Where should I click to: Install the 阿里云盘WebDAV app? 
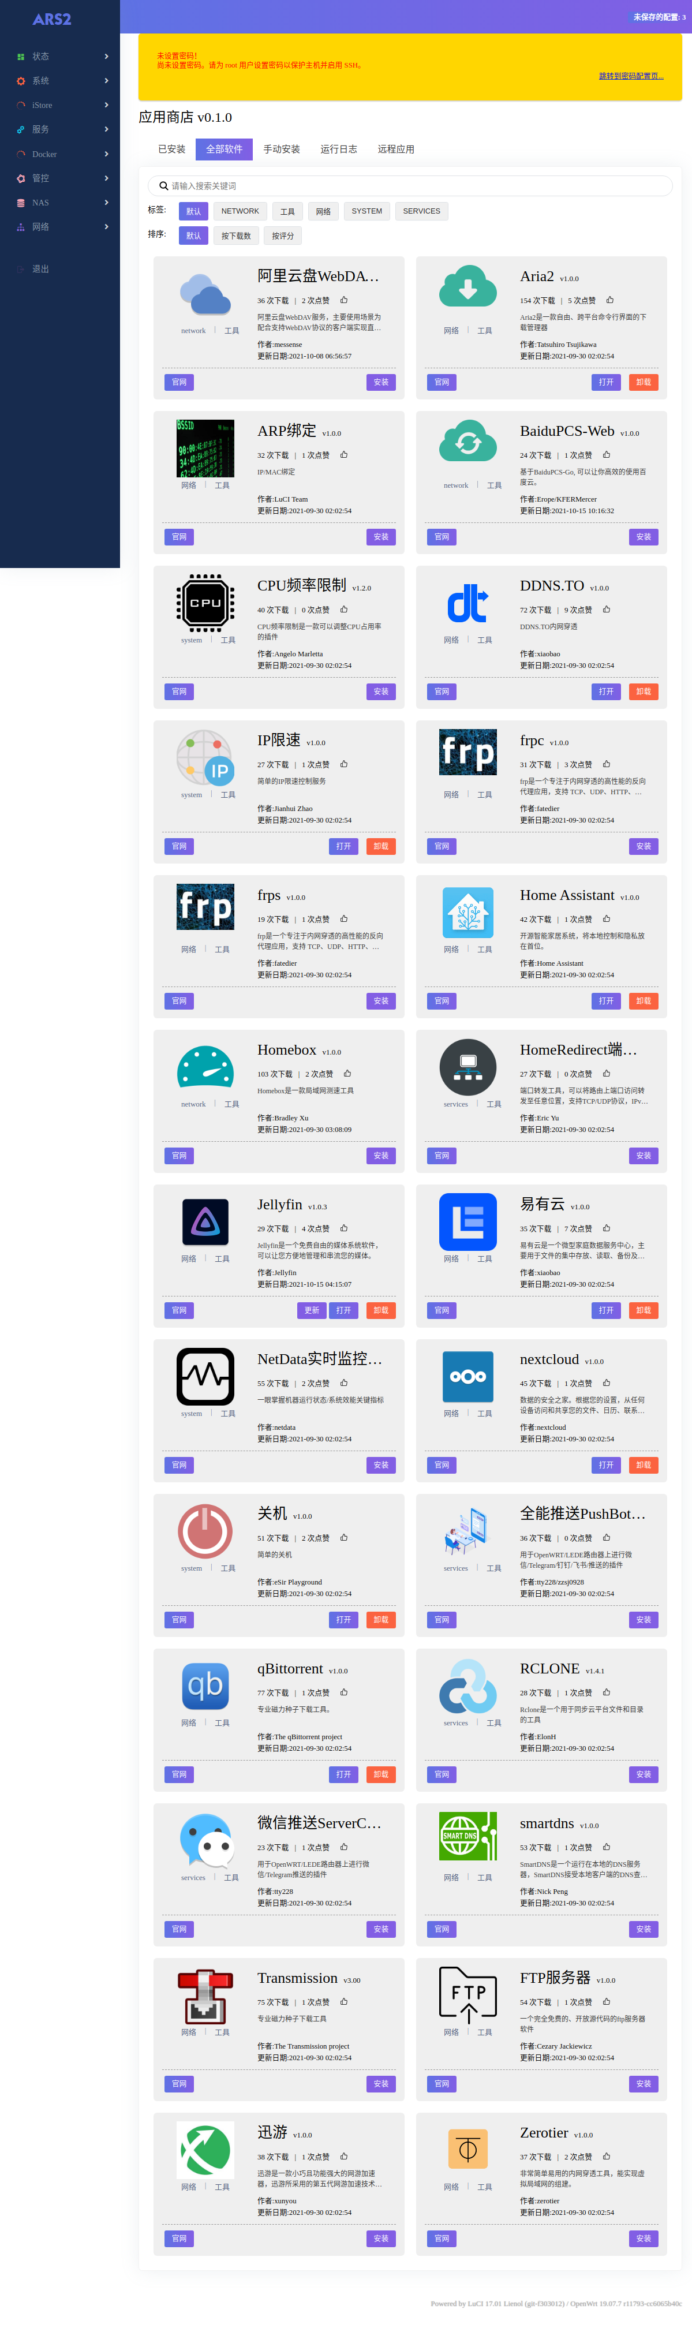point(381,382)
